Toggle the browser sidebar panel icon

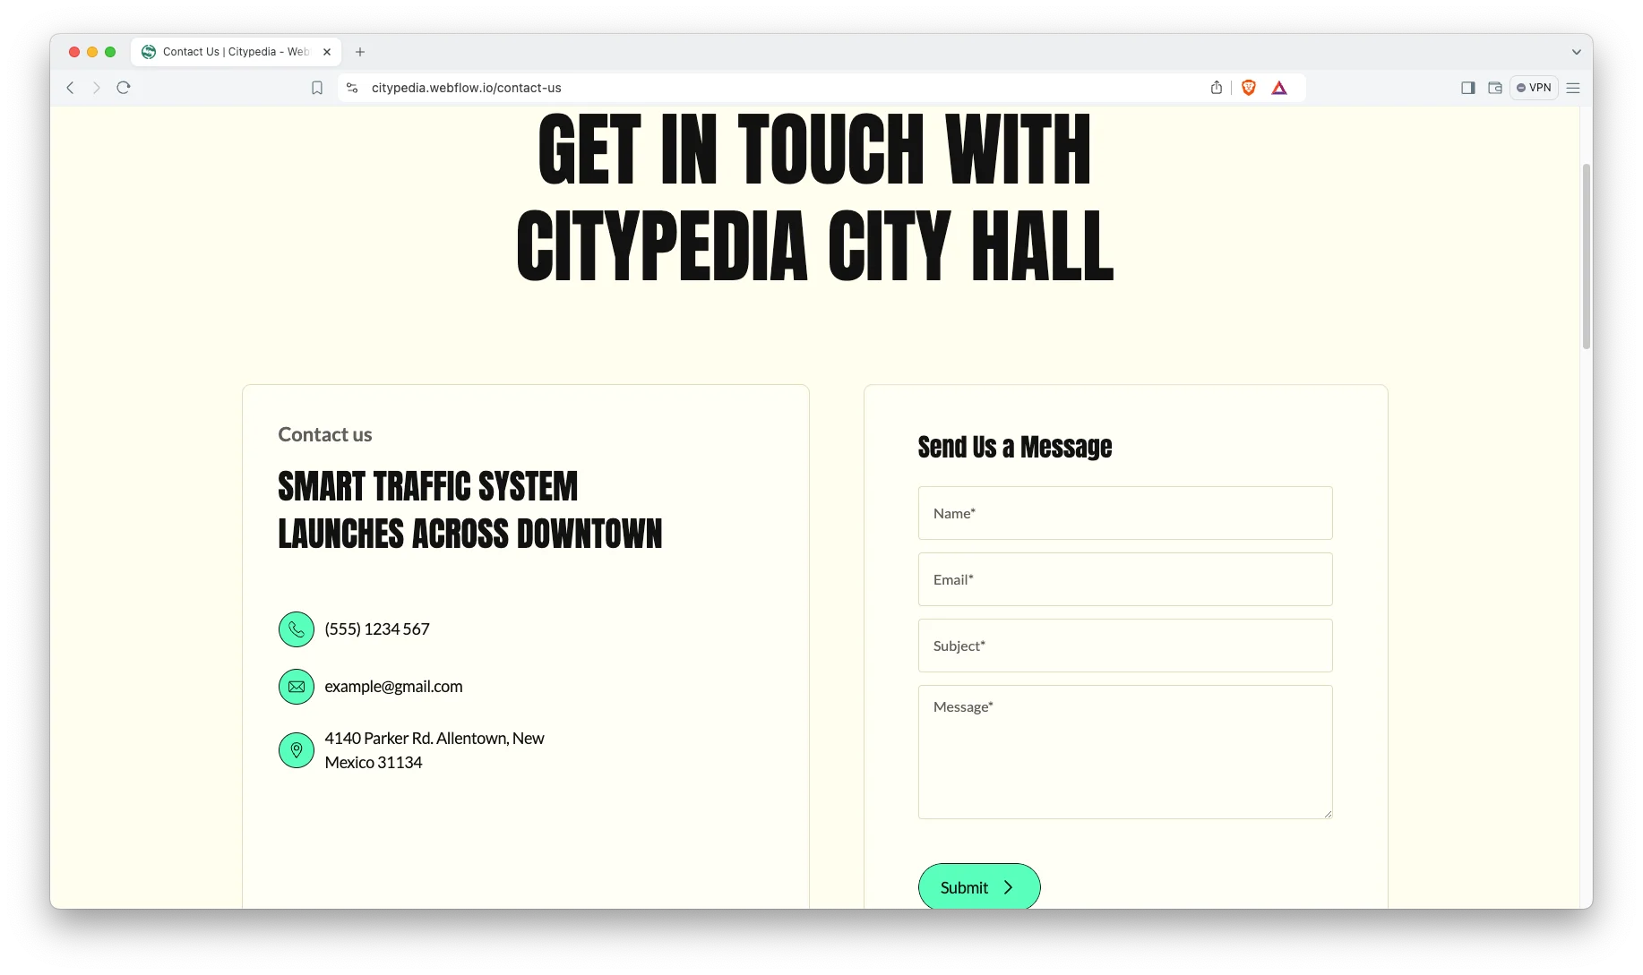pos(1467,88)
